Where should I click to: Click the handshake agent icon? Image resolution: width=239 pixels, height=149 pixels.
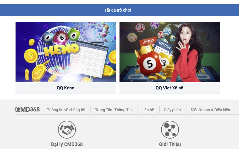67,130
